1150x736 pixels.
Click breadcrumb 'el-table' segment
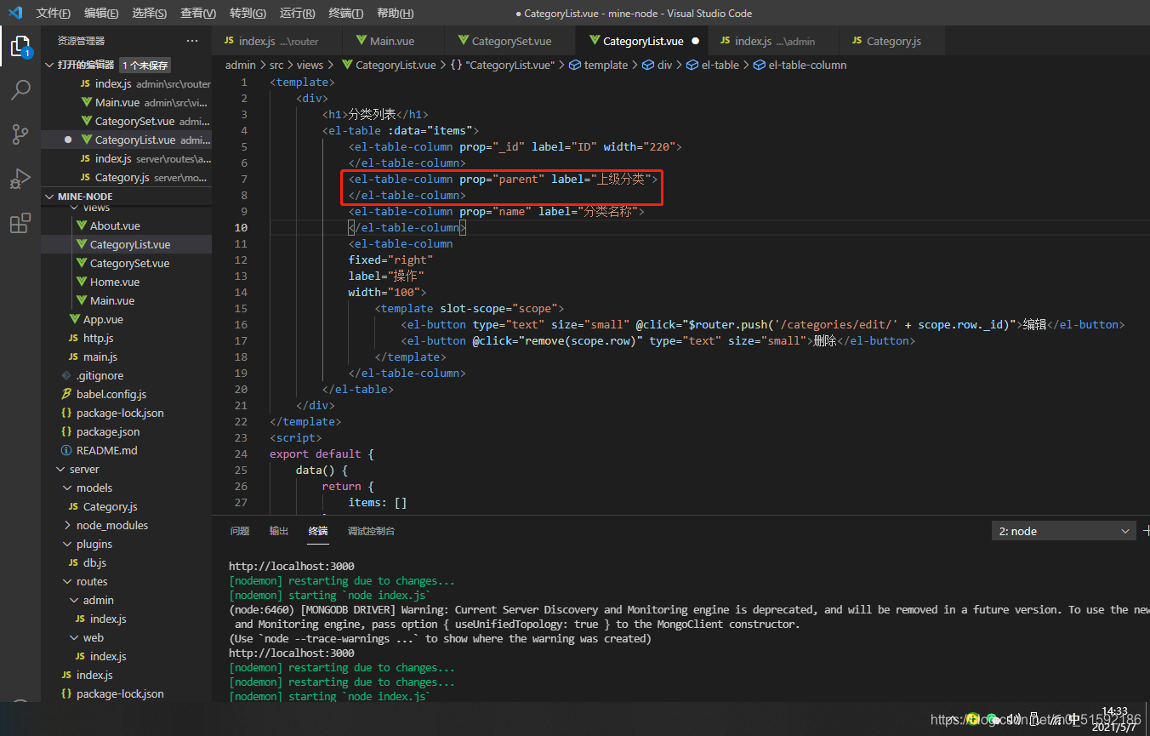coord(720,65)
